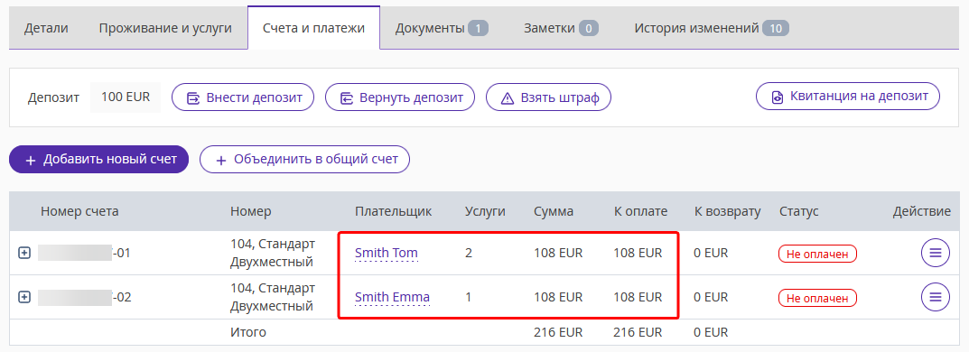Click the Вернуть депозит button

[x=400, y=97]
